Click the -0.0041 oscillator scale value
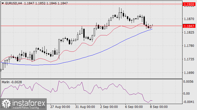 188,102
